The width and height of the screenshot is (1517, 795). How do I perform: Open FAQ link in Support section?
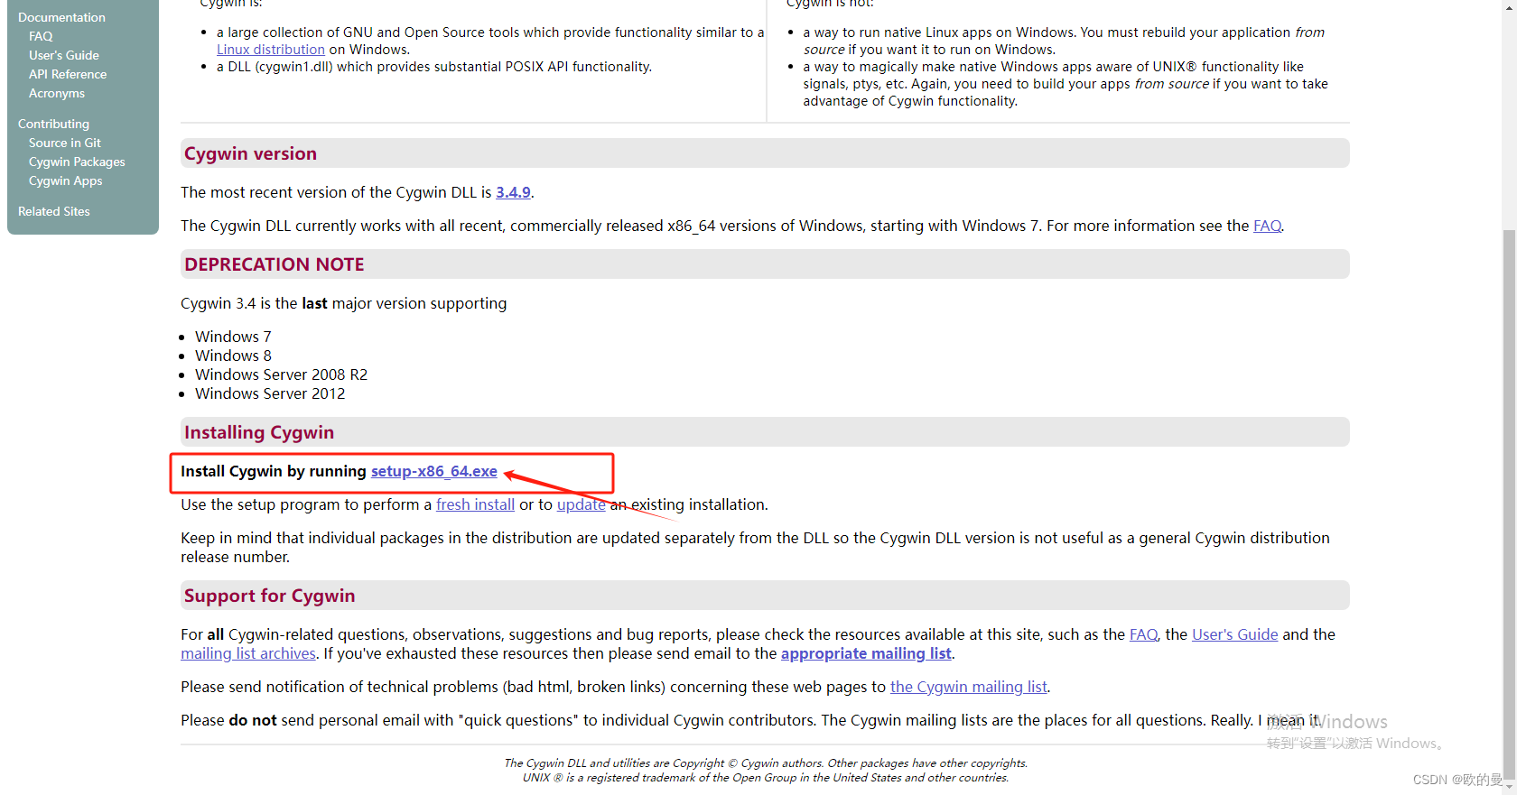1143,634
